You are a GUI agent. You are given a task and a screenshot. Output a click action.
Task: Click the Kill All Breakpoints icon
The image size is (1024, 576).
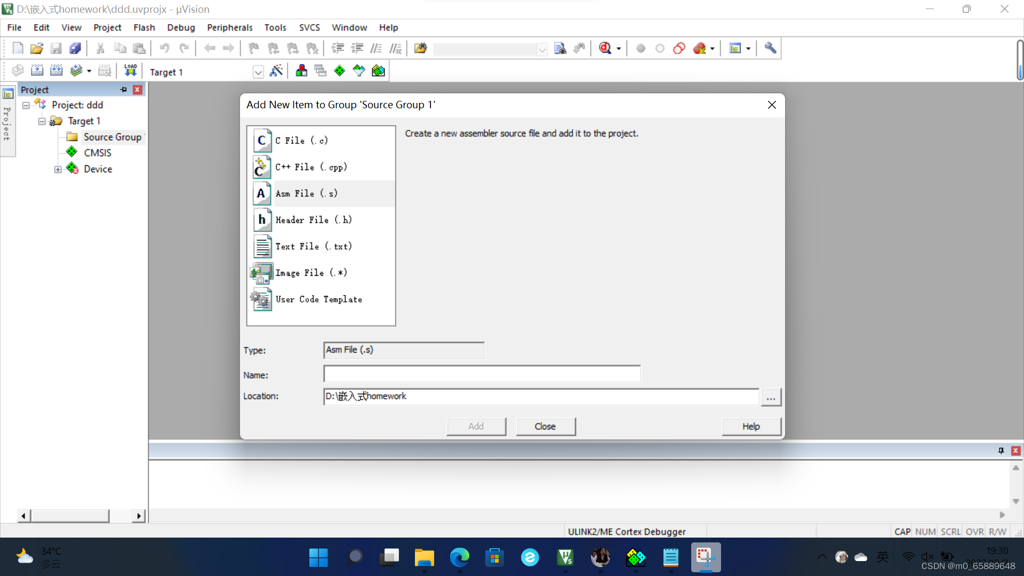[x=699, y=49]
